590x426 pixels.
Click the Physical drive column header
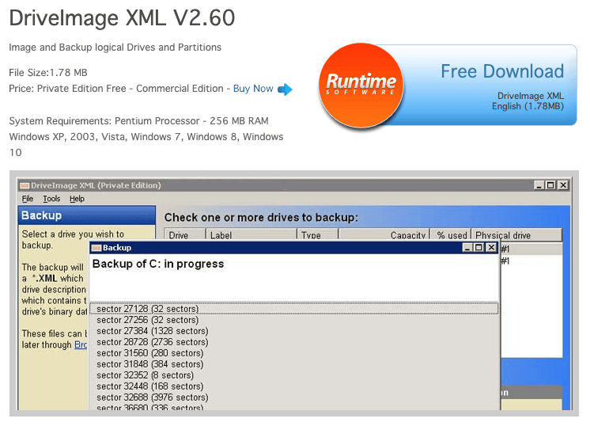coord(516,234)
